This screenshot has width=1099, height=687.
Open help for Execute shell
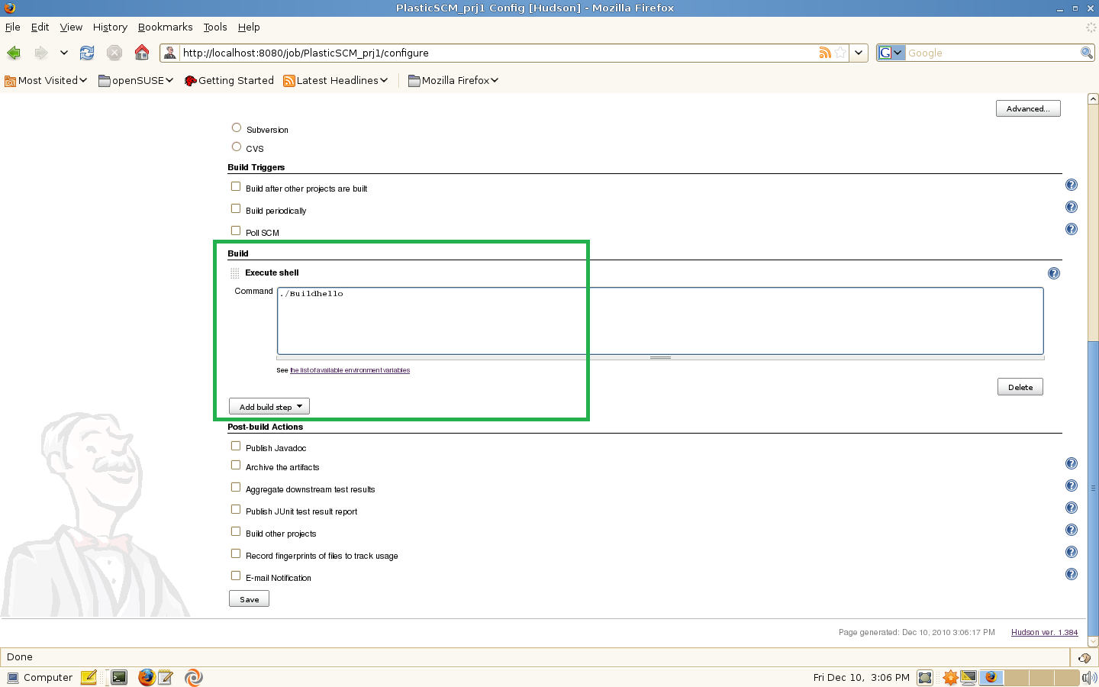point(1054,273)
